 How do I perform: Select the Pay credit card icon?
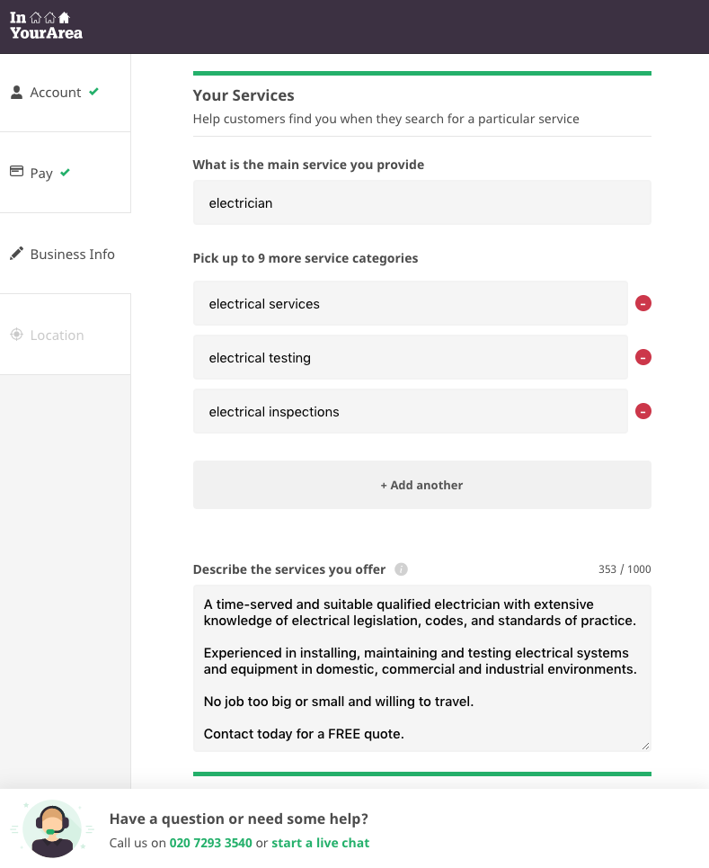coord(16,172)
